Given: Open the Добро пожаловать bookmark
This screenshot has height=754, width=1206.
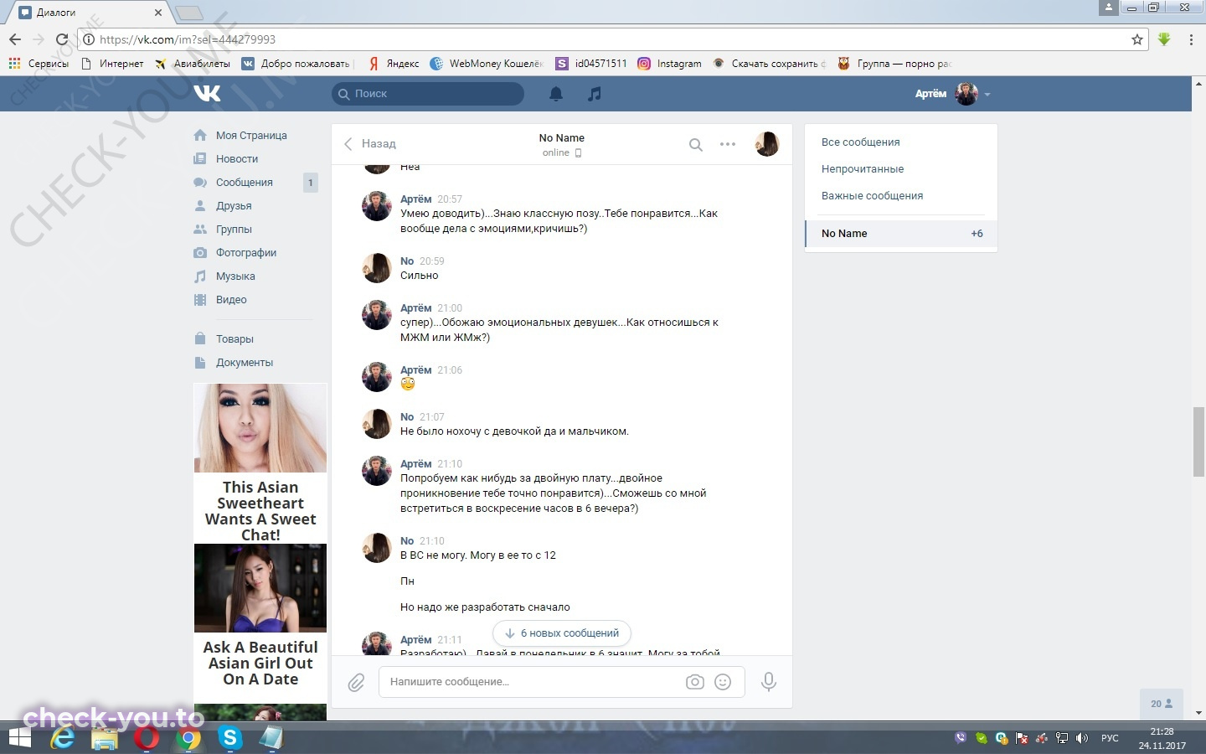Looking at the screenshot, I should (296, 64).
